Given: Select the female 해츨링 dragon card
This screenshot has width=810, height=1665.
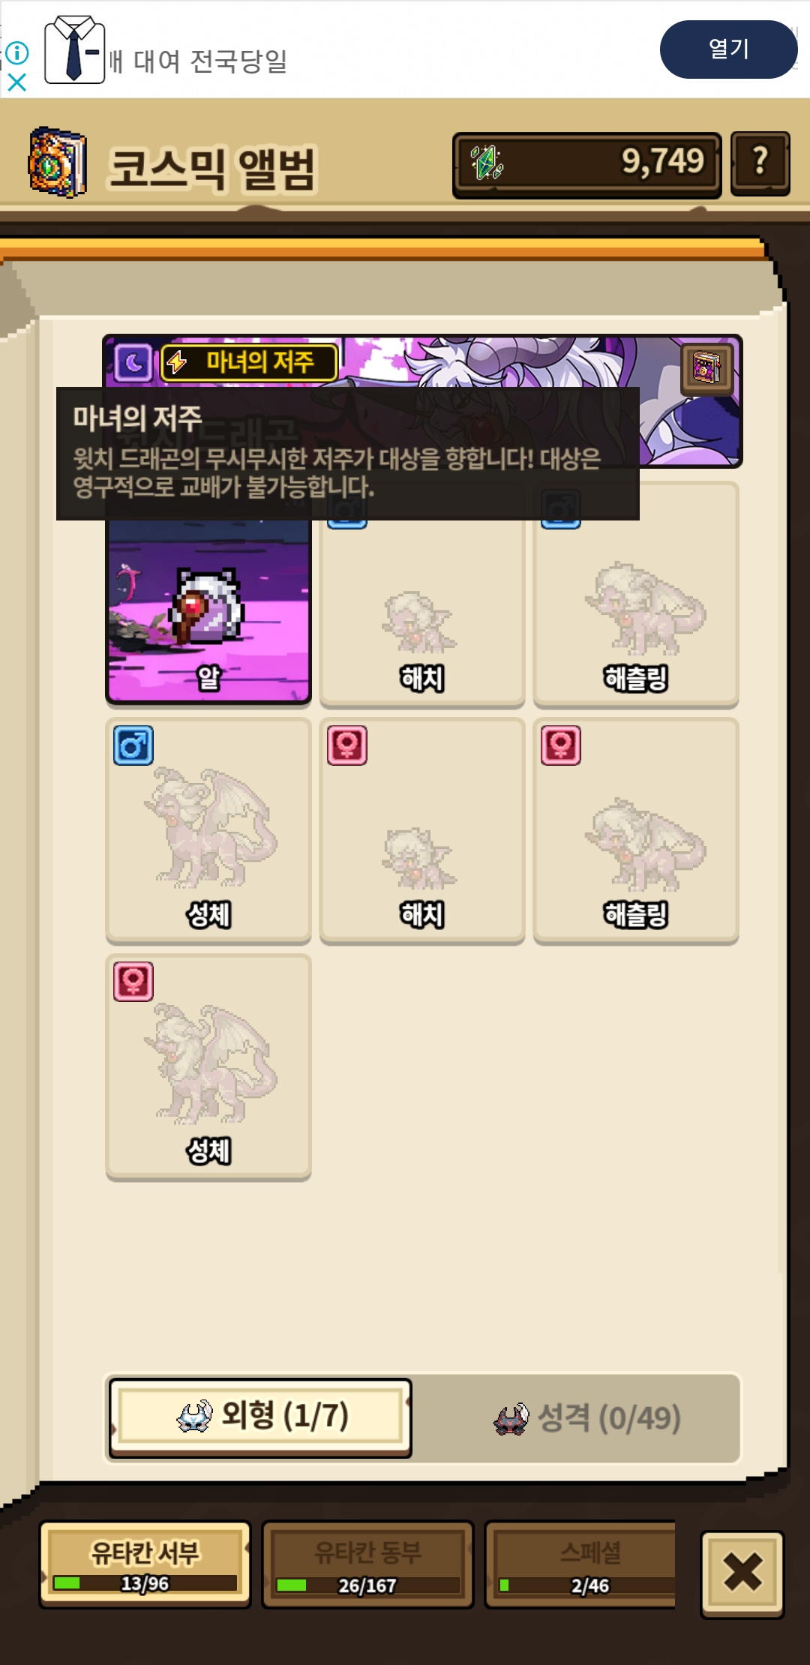Looking at the screenshot, I should pyautogui.click(x=636, y=831).
